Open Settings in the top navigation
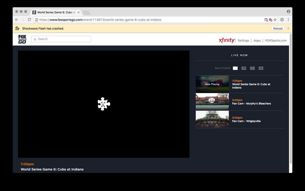 243,40
